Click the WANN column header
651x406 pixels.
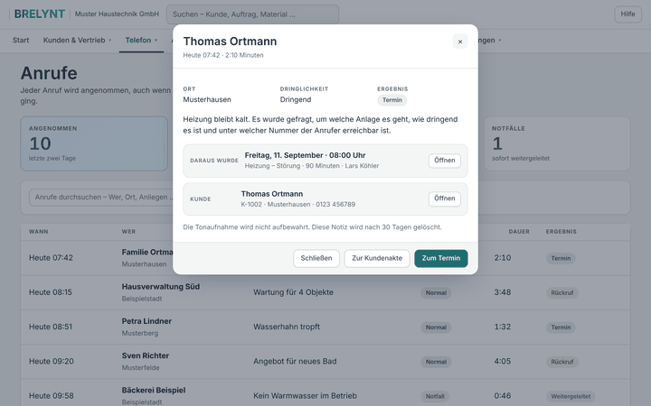pos(38,232)
